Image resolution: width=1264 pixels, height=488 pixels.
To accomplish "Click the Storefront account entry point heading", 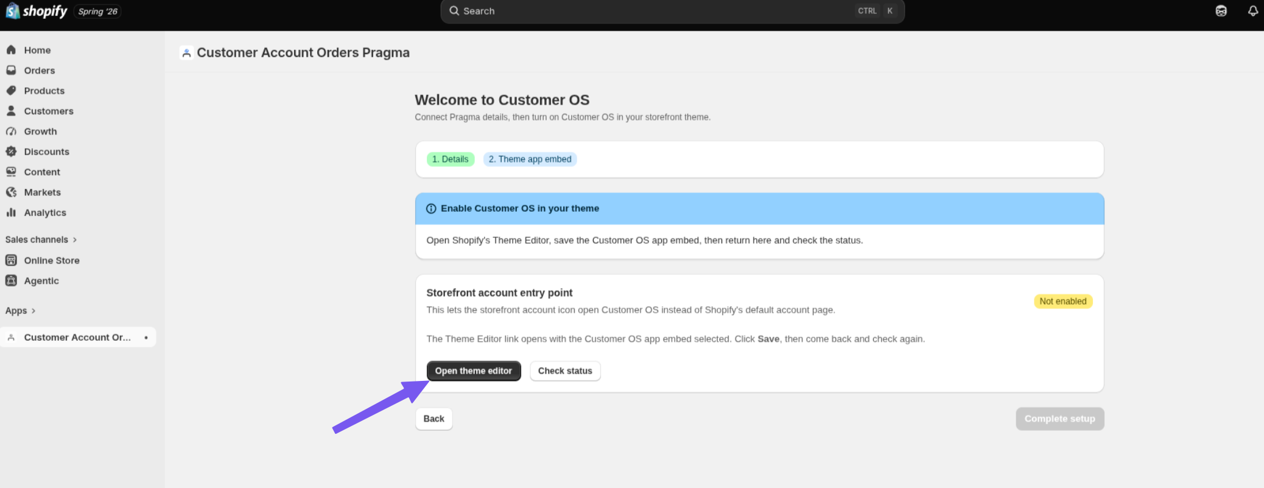I will click(x=499, y=293).
